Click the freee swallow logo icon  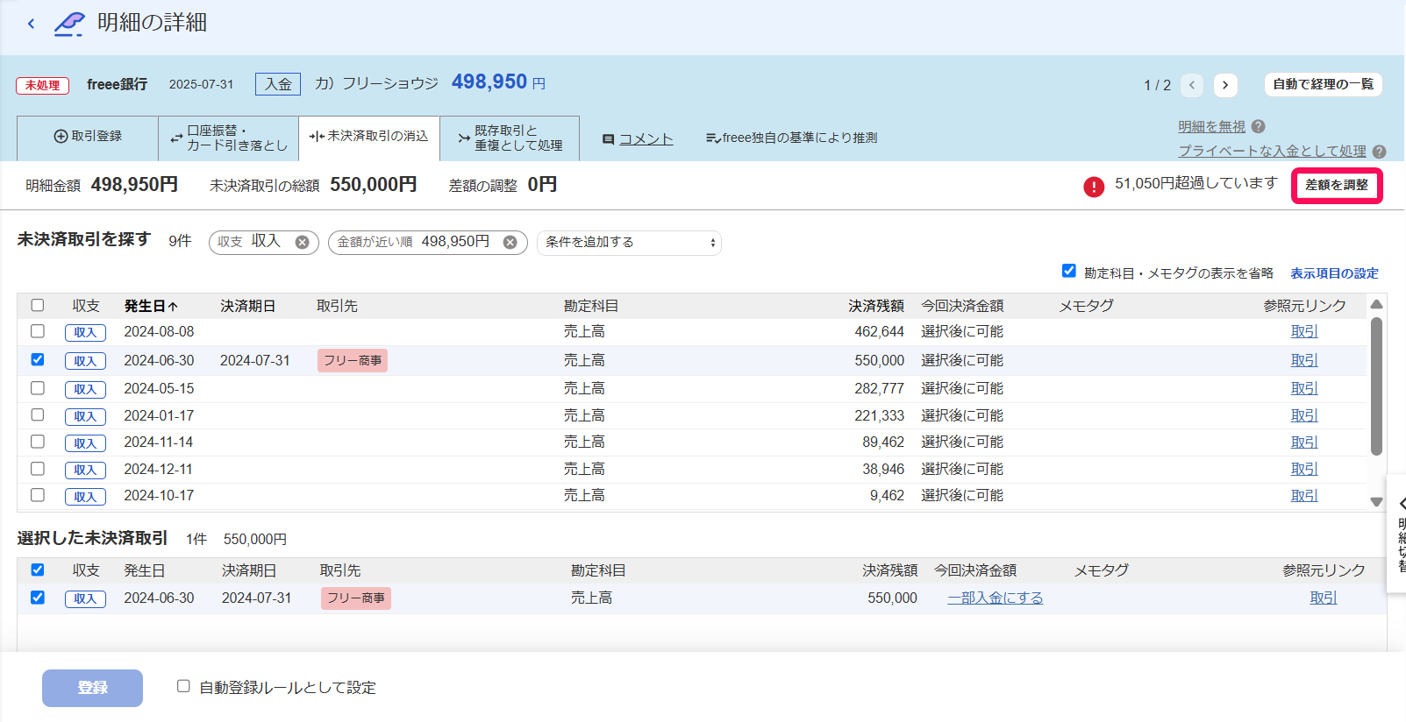click(x=69, y=24)
